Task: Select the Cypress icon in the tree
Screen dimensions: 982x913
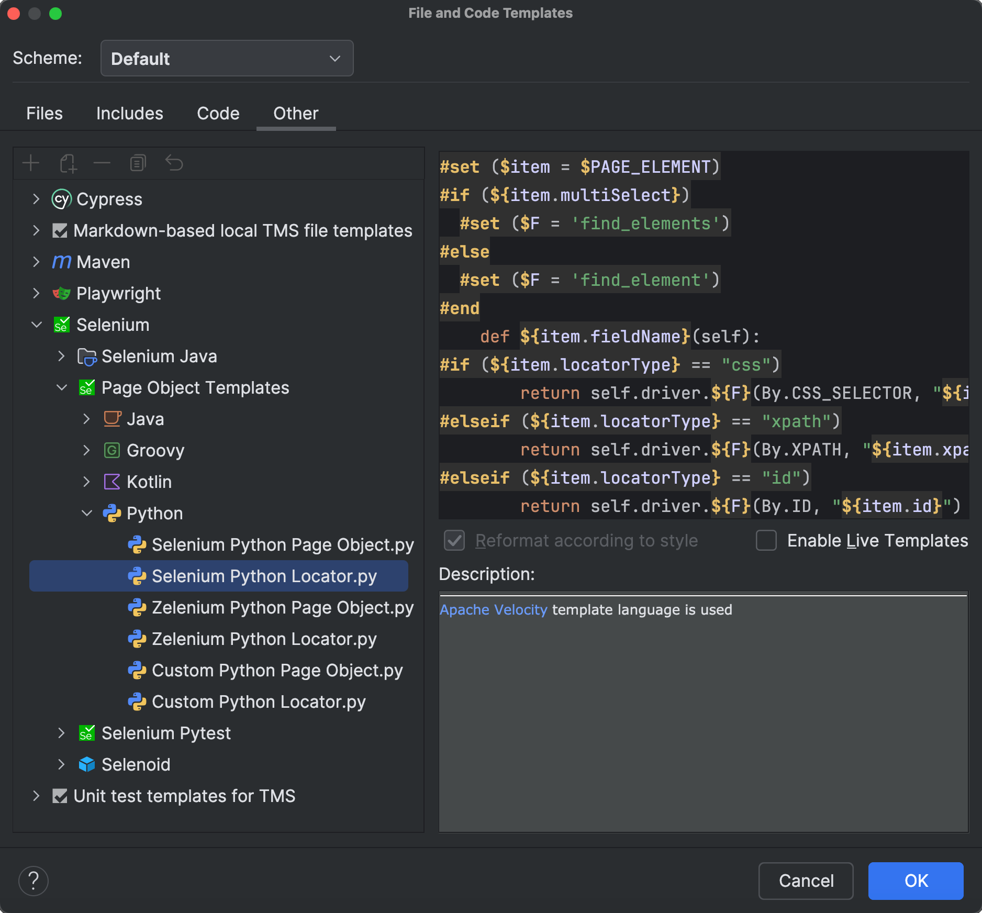Action: (x=61, y=199)
